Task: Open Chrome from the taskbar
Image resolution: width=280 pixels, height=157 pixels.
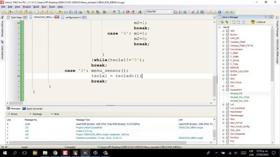Action: 55,153
